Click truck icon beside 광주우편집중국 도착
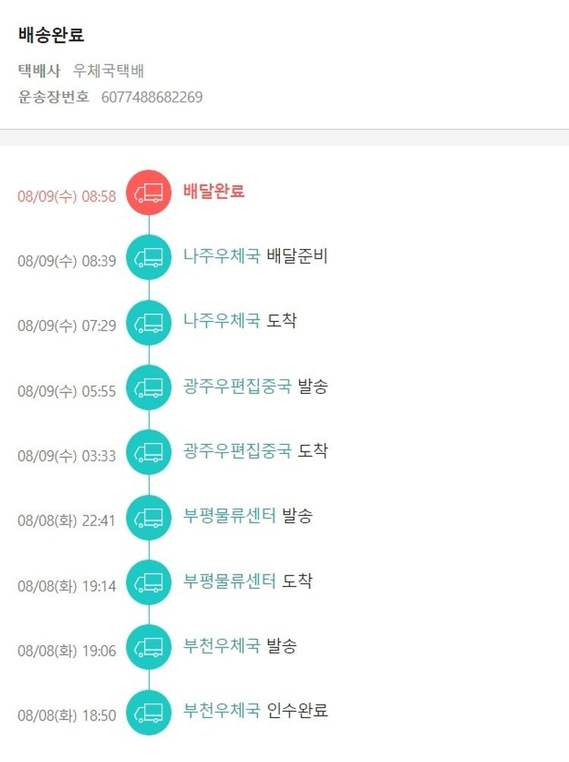569x762 pixels. coord(149,453)
